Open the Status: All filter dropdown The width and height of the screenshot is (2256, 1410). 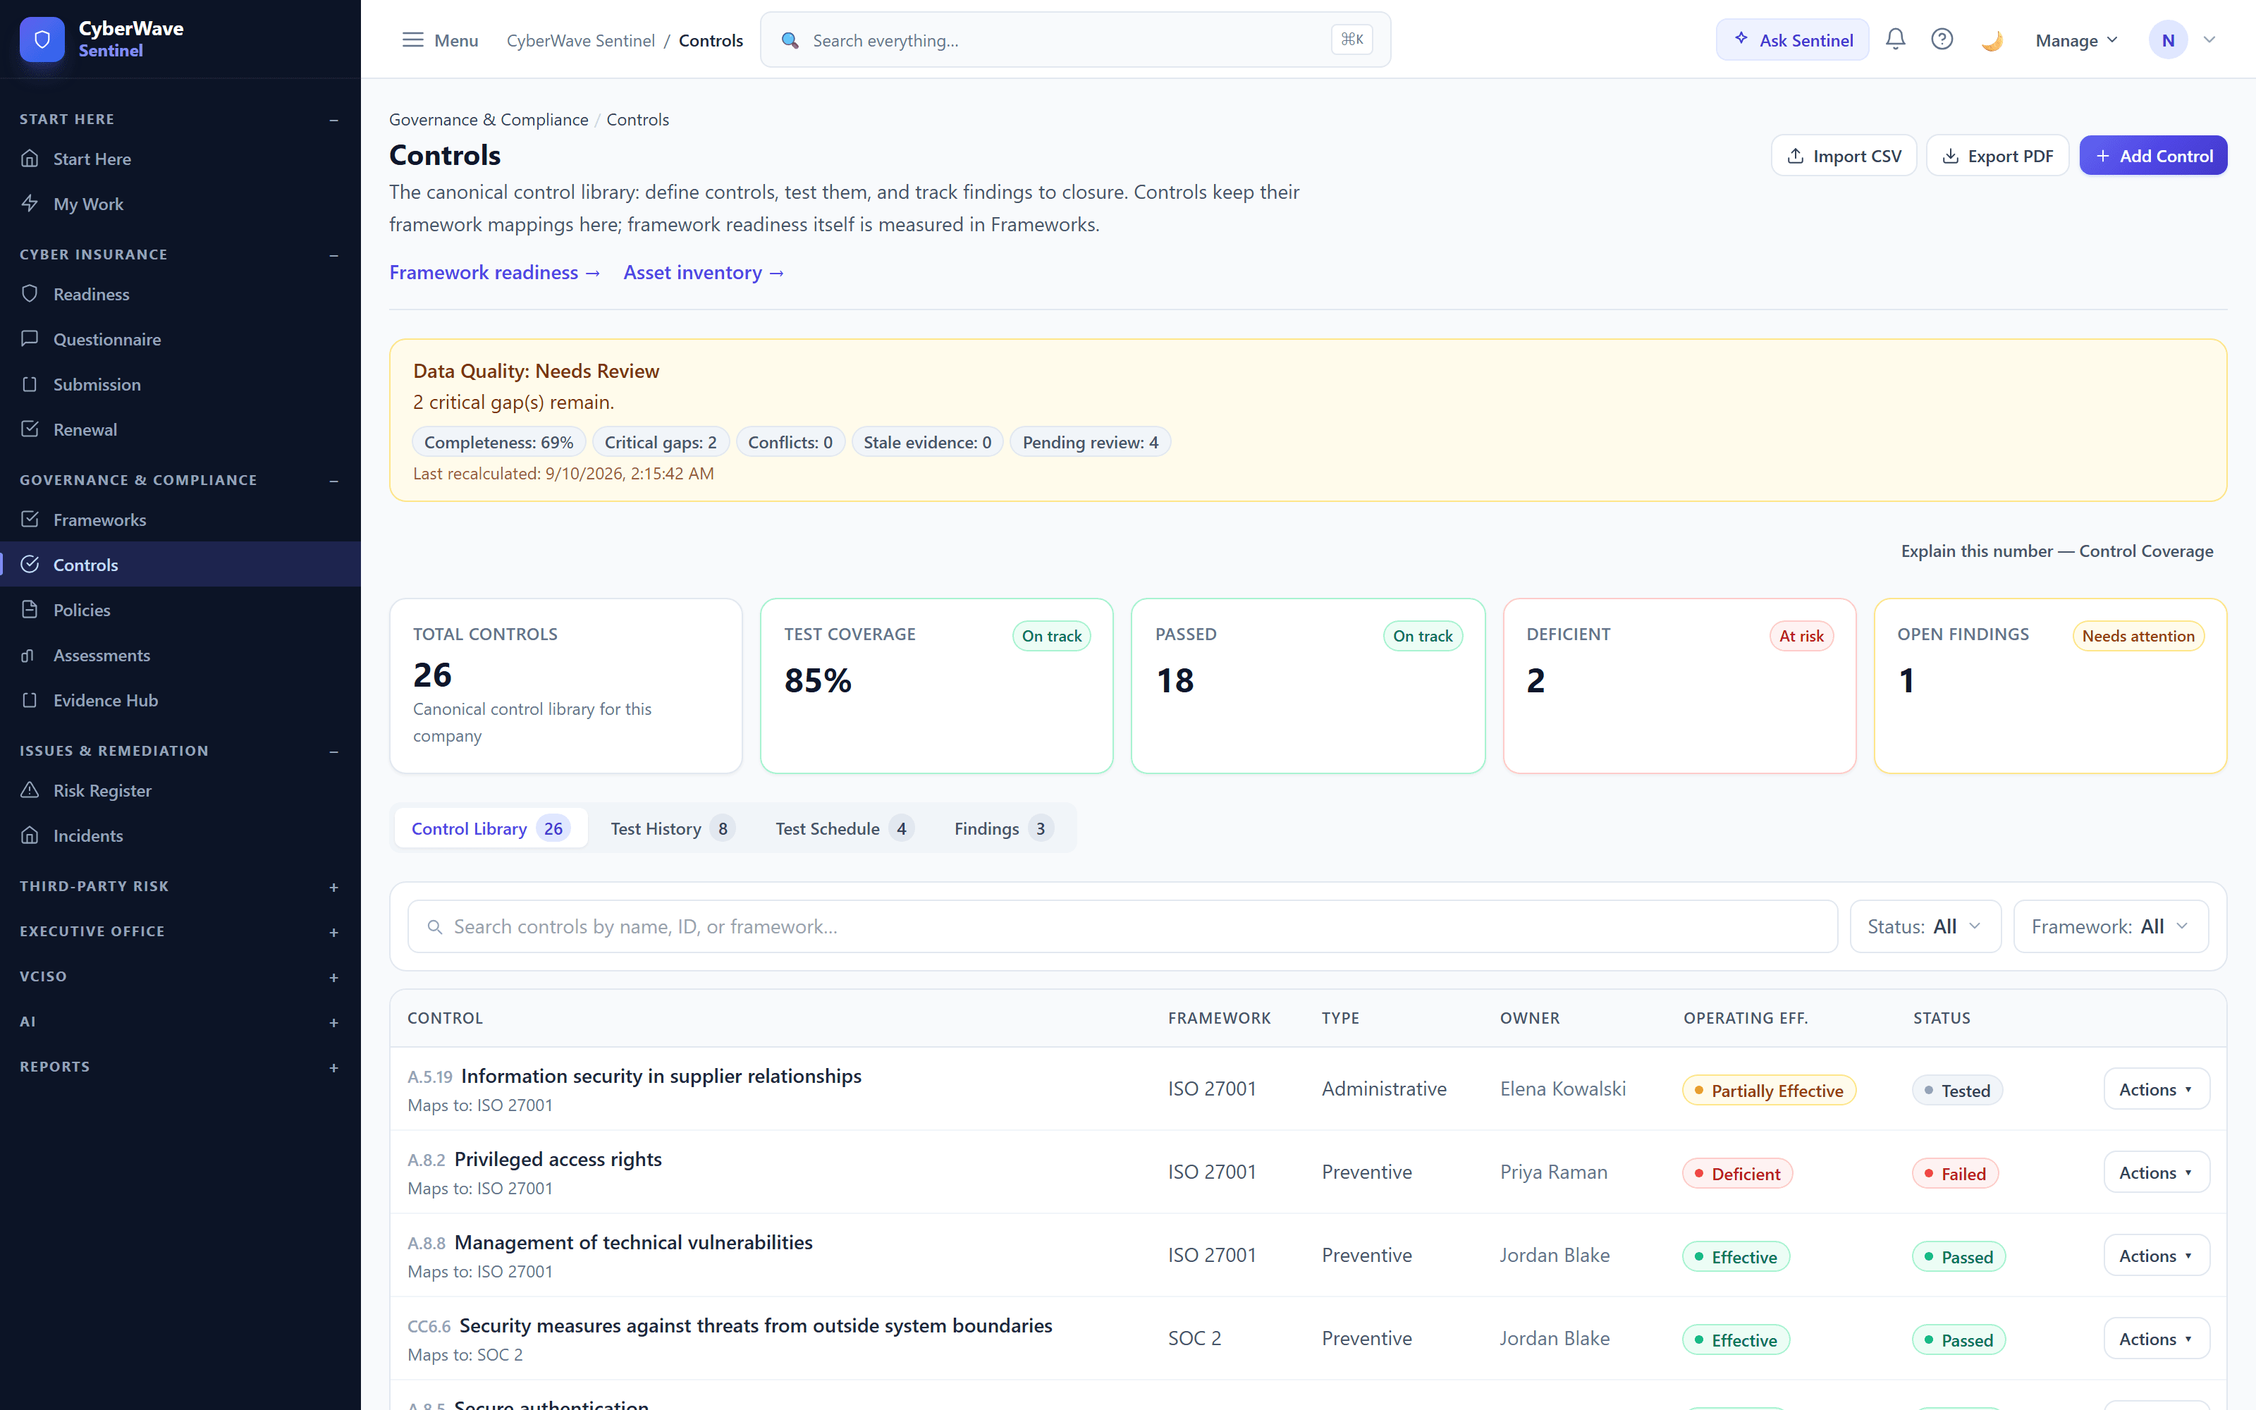click(1924, 926)
